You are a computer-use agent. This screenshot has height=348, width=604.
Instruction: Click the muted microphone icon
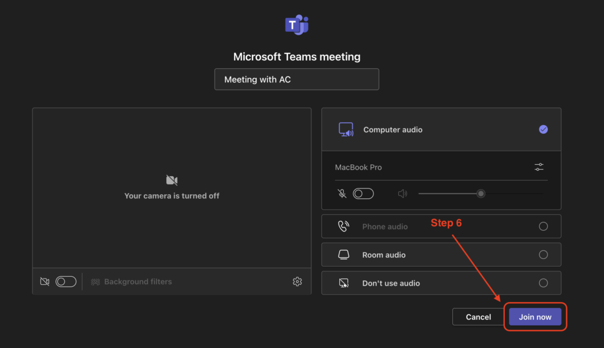(342, 194)
